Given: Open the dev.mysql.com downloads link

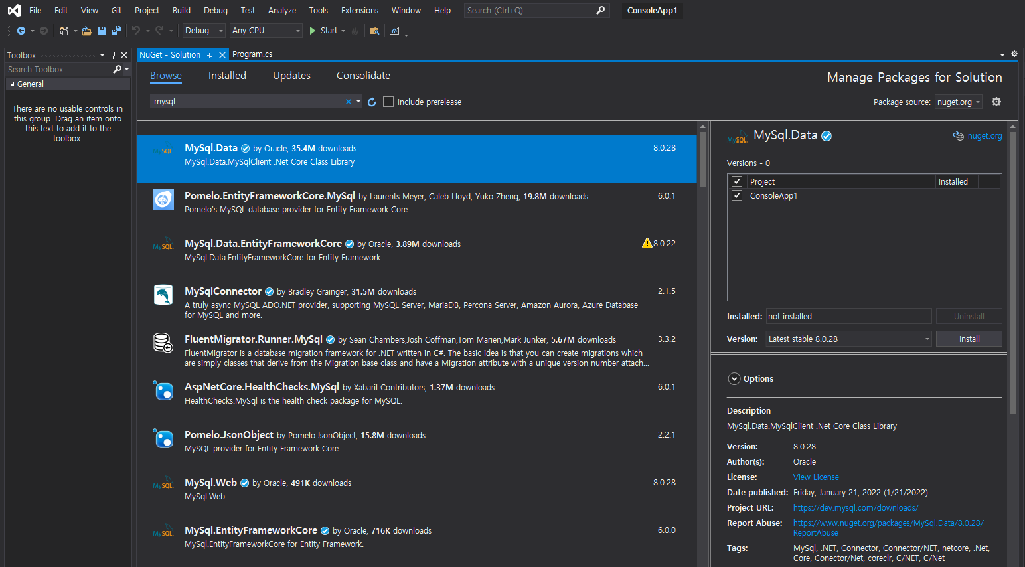Looking at the screenshot, I should [856, 508].
